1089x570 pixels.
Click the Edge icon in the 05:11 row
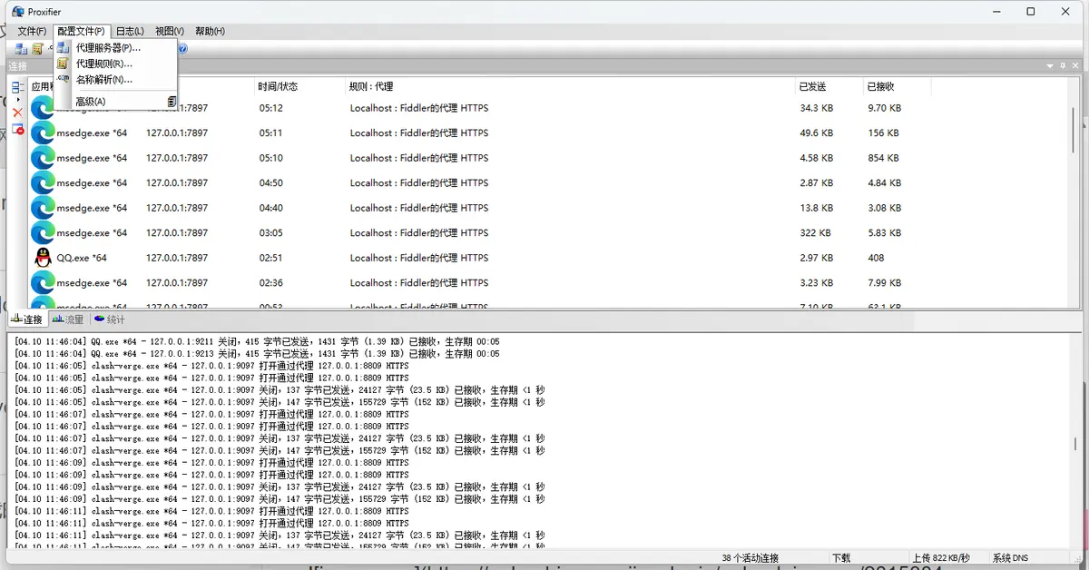click(43, 133)
